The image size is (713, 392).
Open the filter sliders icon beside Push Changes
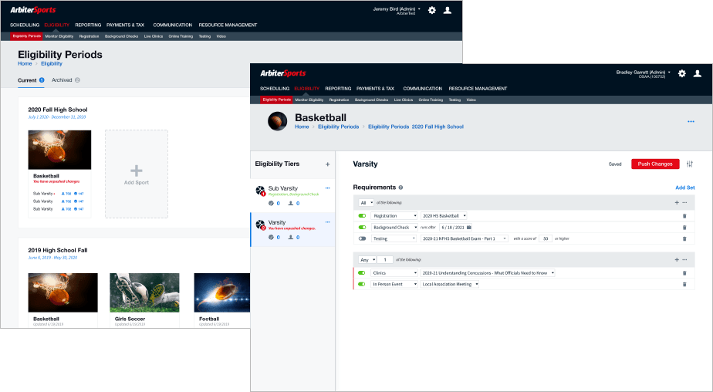690,164
